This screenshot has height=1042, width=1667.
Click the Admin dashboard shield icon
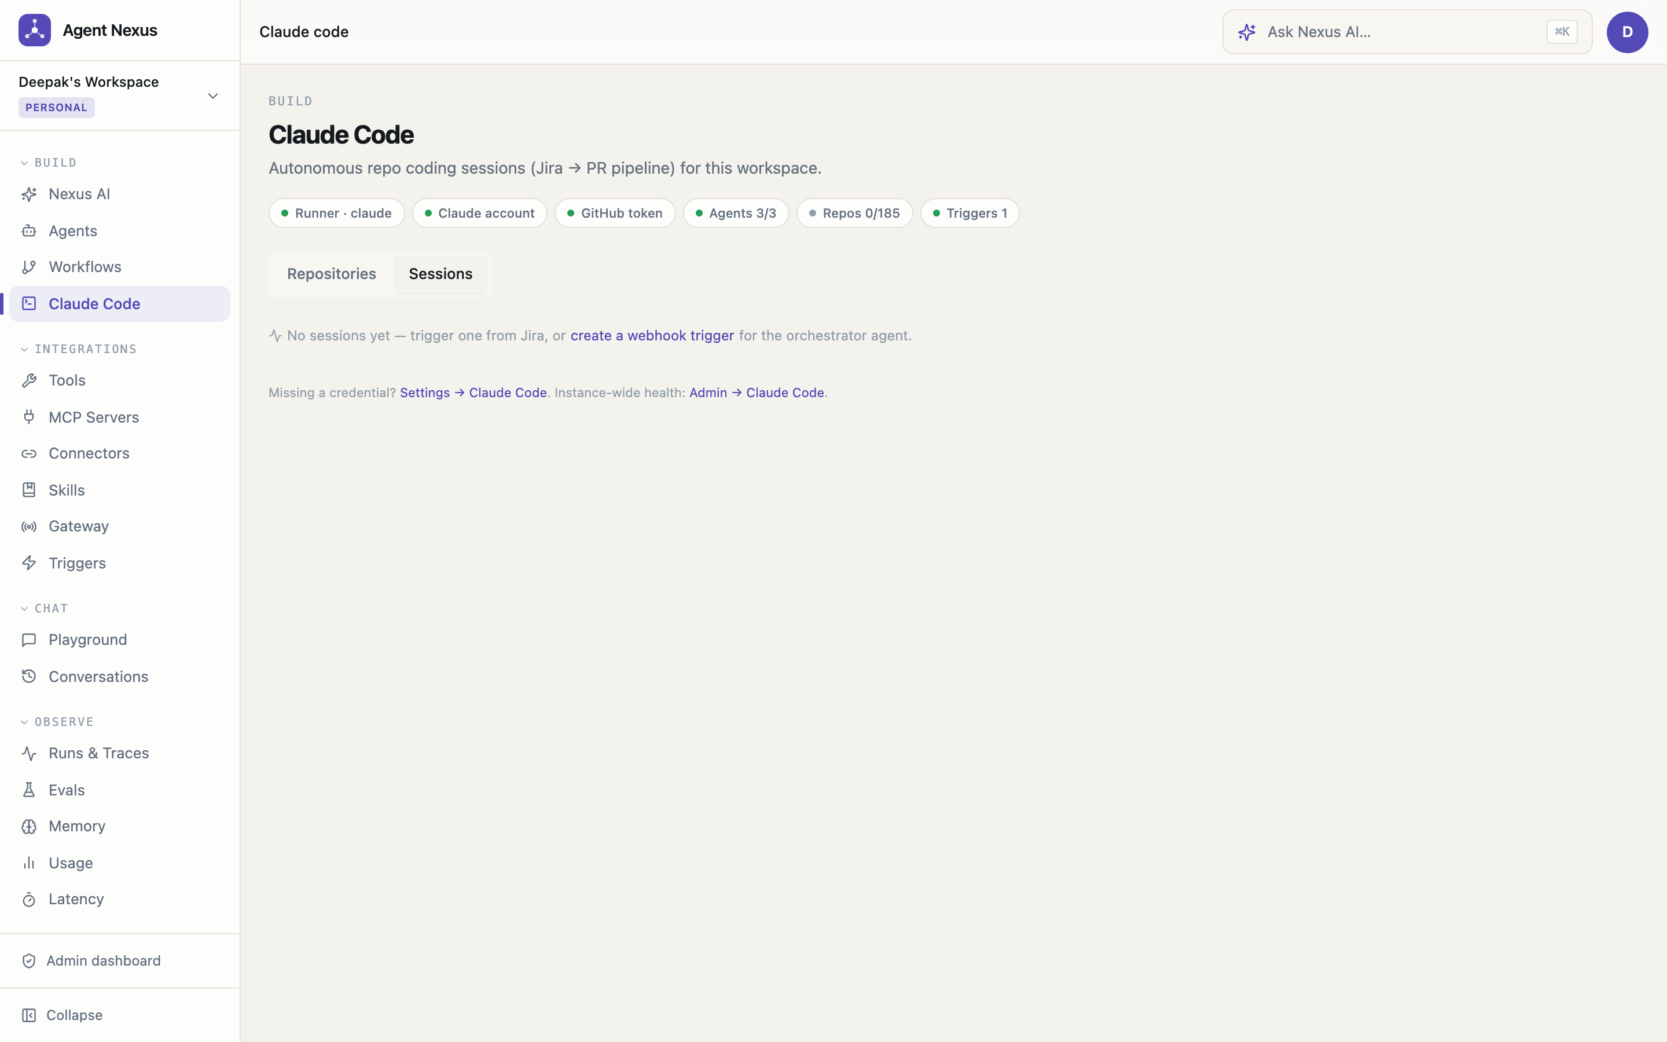tap(29, 961)
